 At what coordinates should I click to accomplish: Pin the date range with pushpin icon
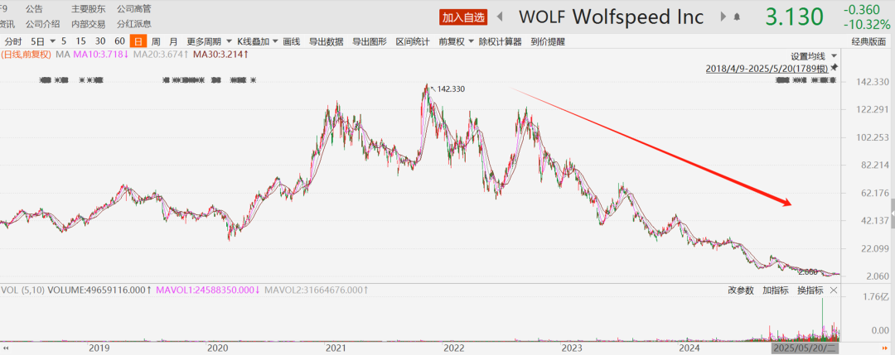pos(834,67)
